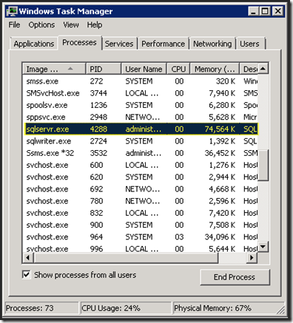
Task: Click the vertical scrollbar down arrow
Action: [263, 246]
